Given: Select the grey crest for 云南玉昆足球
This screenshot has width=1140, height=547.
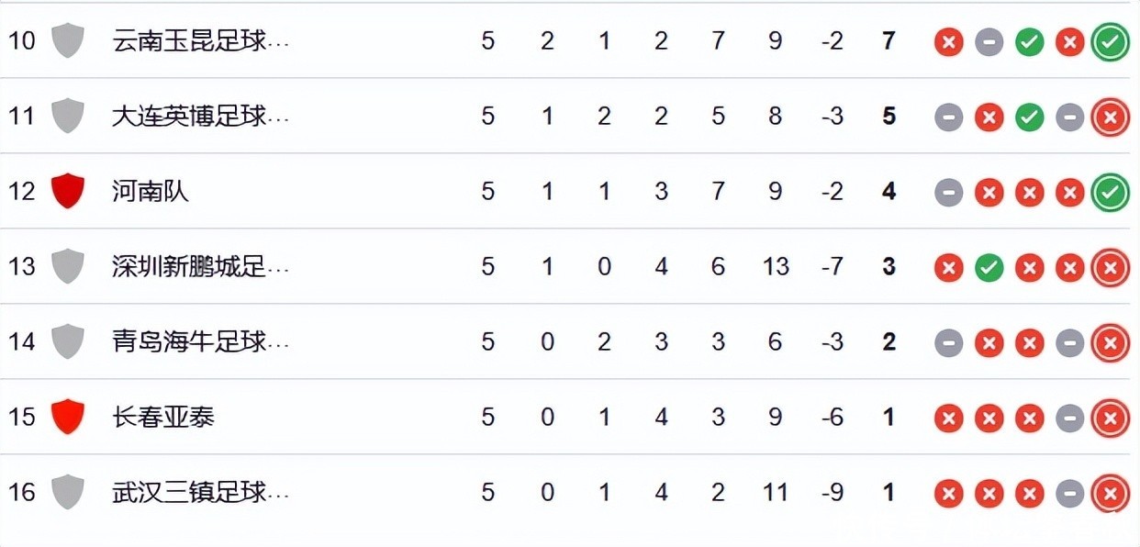Looking at the screenshot, I should [68, 40].
